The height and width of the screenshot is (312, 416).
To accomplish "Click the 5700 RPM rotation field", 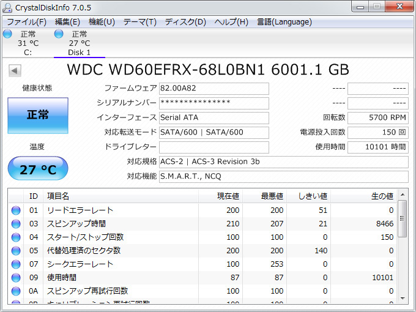I will click(378, 117).
